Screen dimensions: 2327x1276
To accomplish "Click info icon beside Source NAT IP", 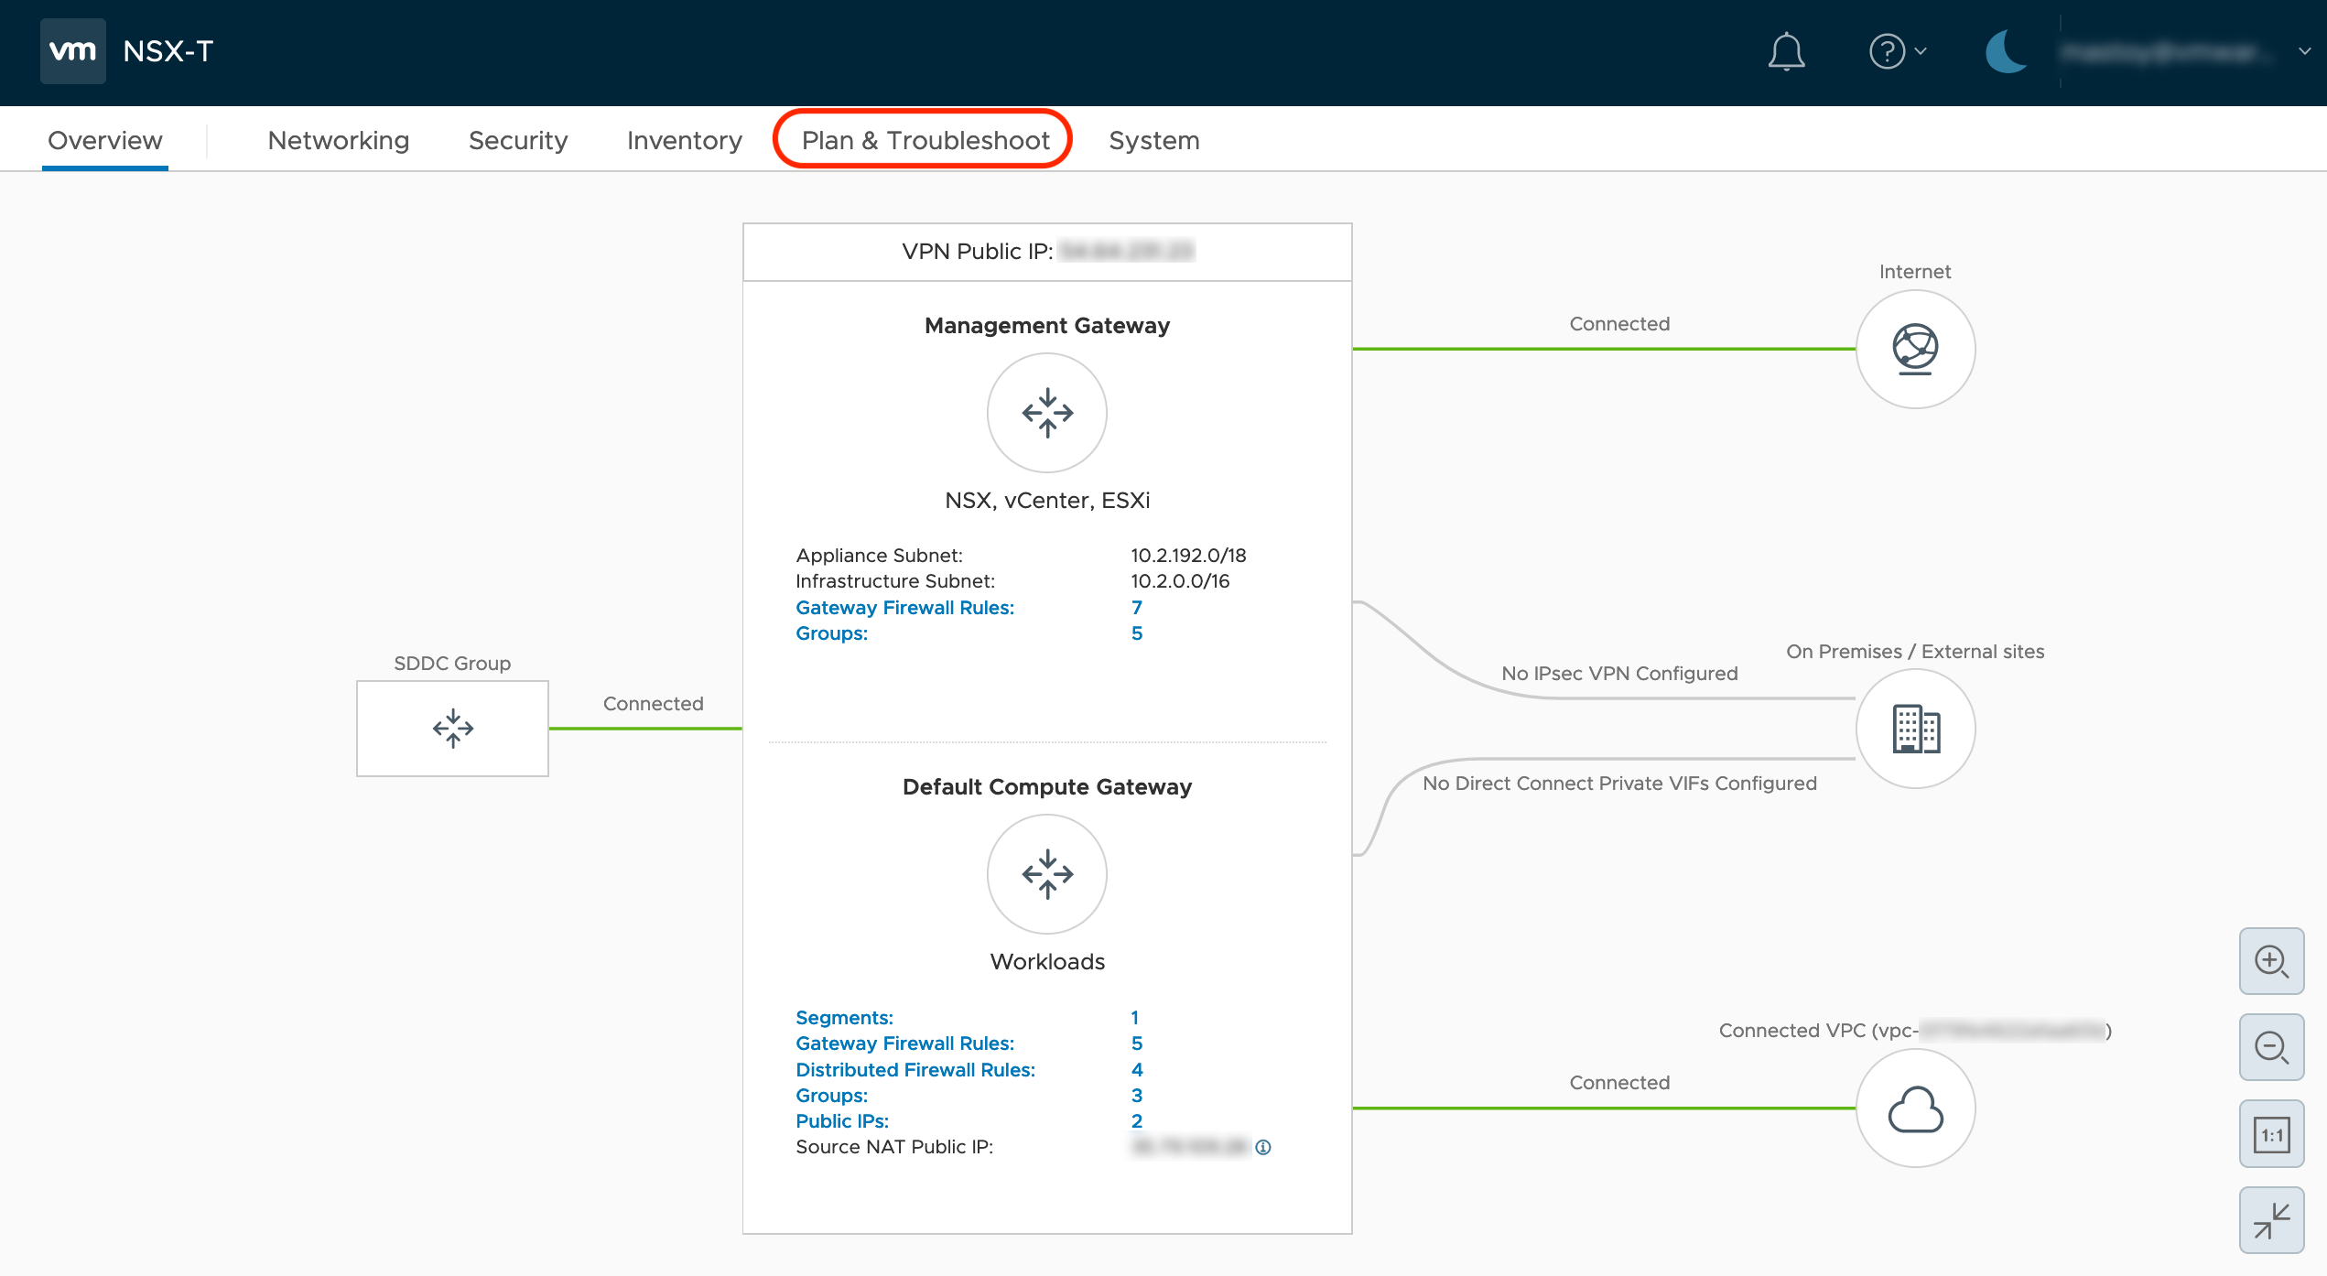I will coord(1263,1147).
